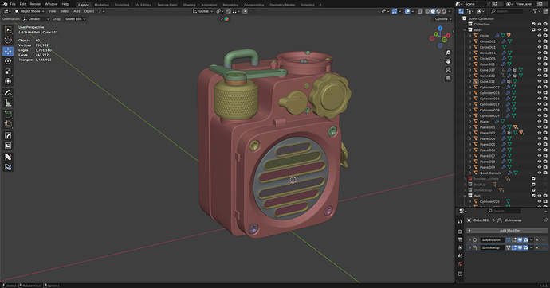Toggle exclude checkbox for boolean_cutters collection
Screen dimensions: 550x288
click(533, 178)
